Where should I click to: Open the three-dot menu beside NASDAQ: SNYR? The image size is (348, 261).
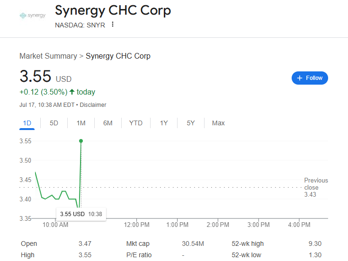(113, 25)
